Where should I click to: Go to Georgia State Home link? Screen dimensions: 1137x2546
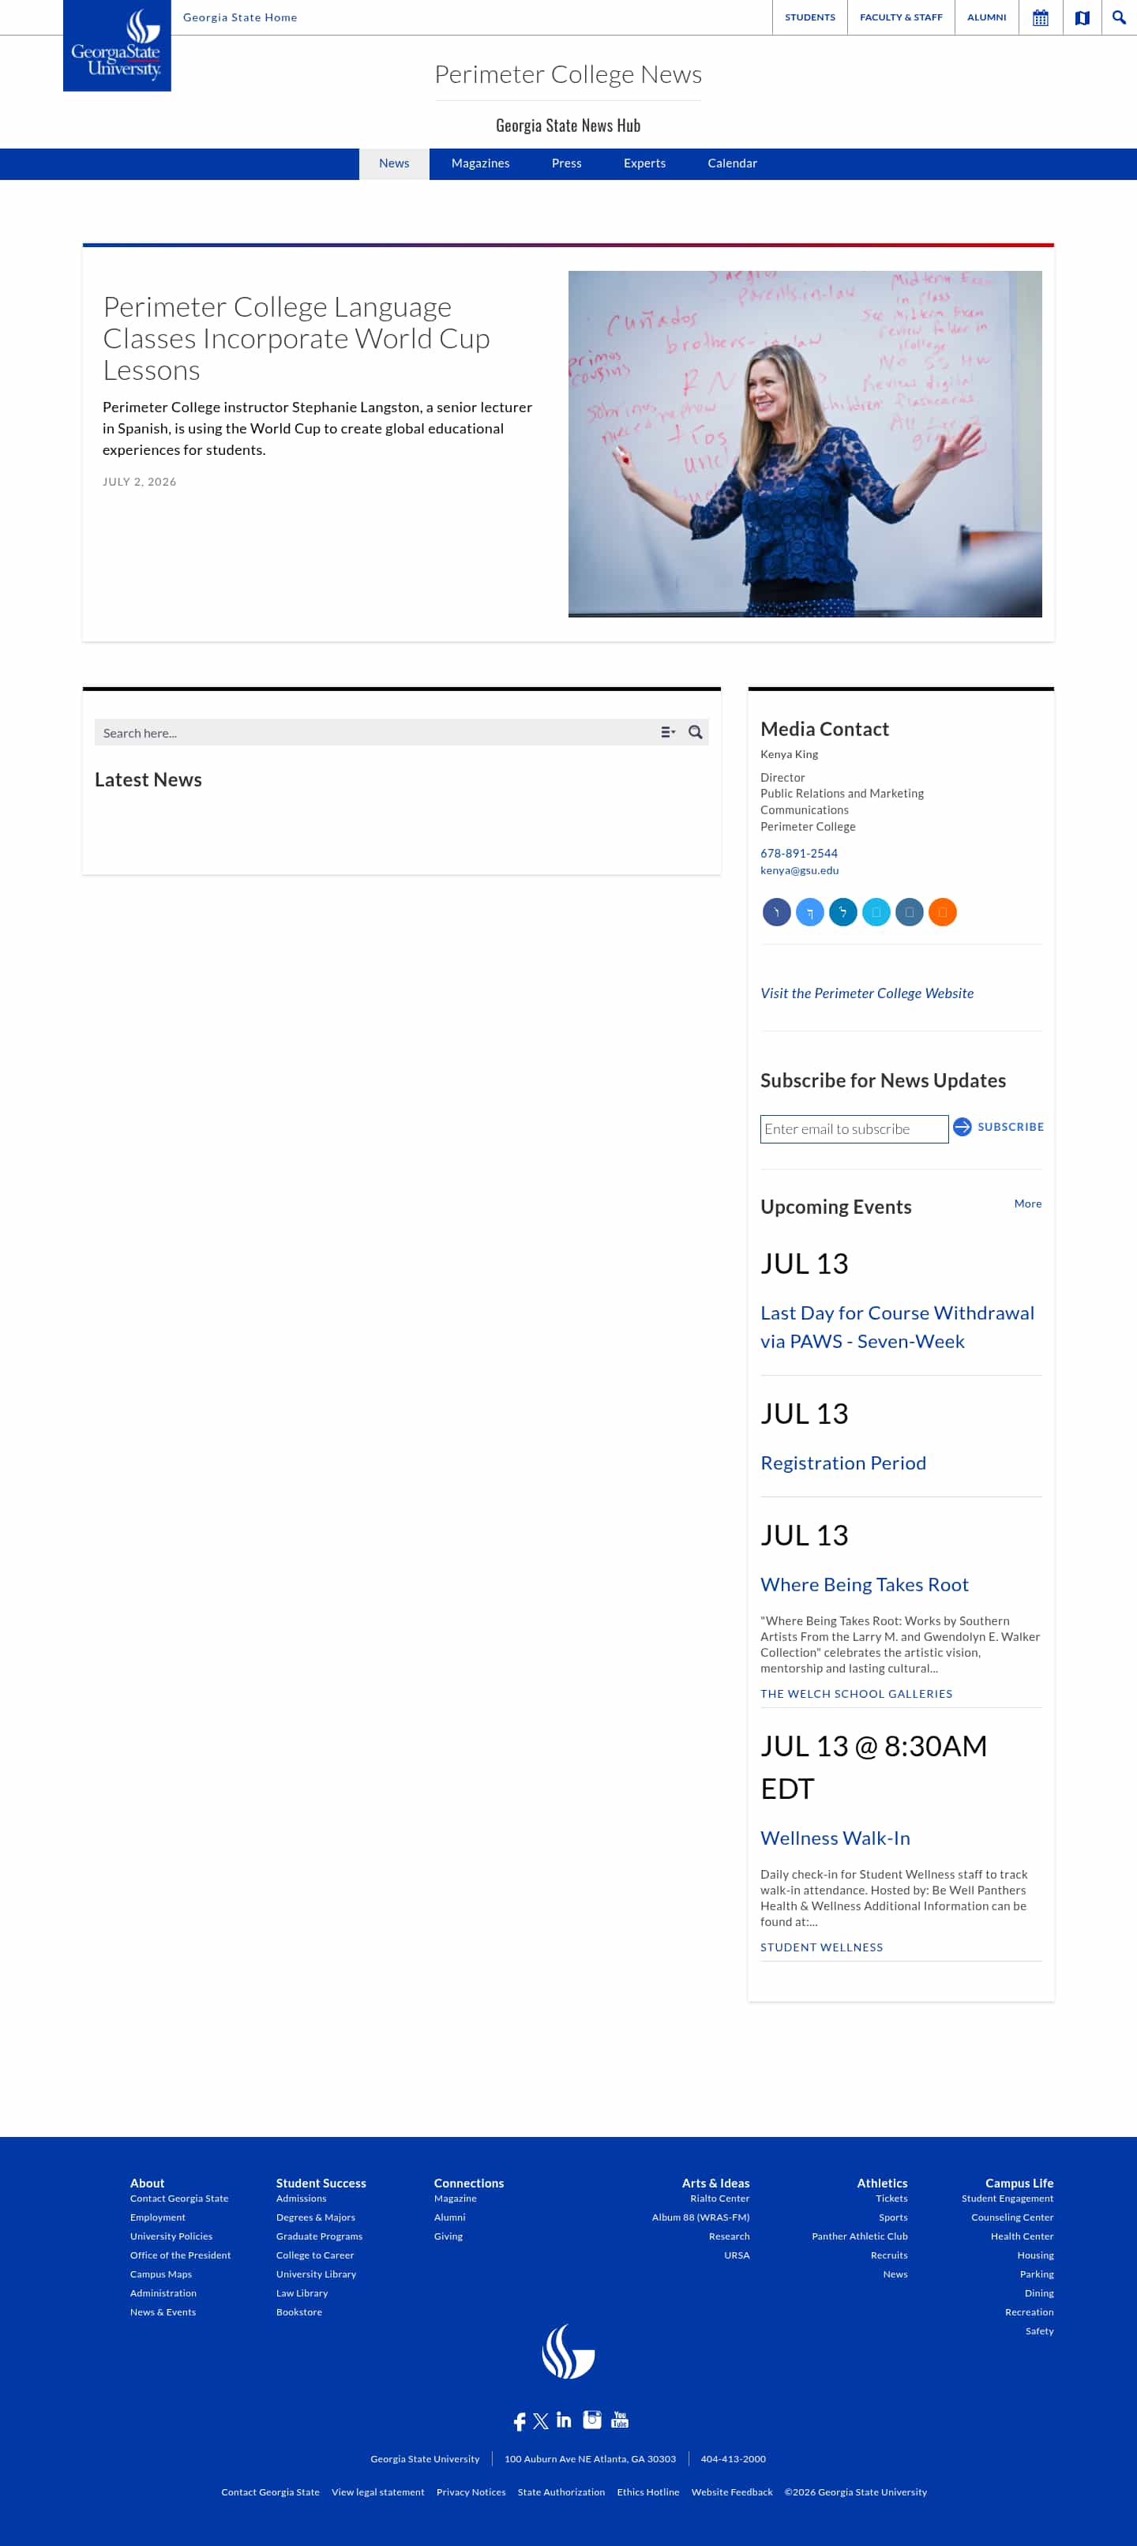[240, 18]
